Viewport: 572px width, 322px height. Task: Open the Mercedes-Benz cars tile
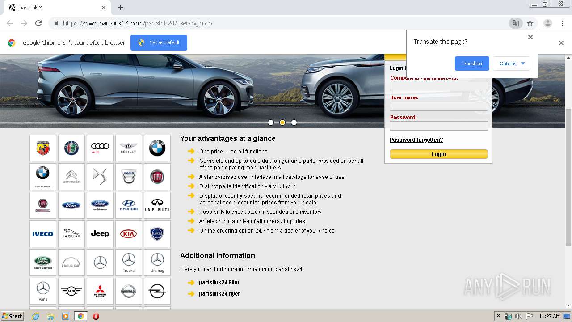point(100,263)
